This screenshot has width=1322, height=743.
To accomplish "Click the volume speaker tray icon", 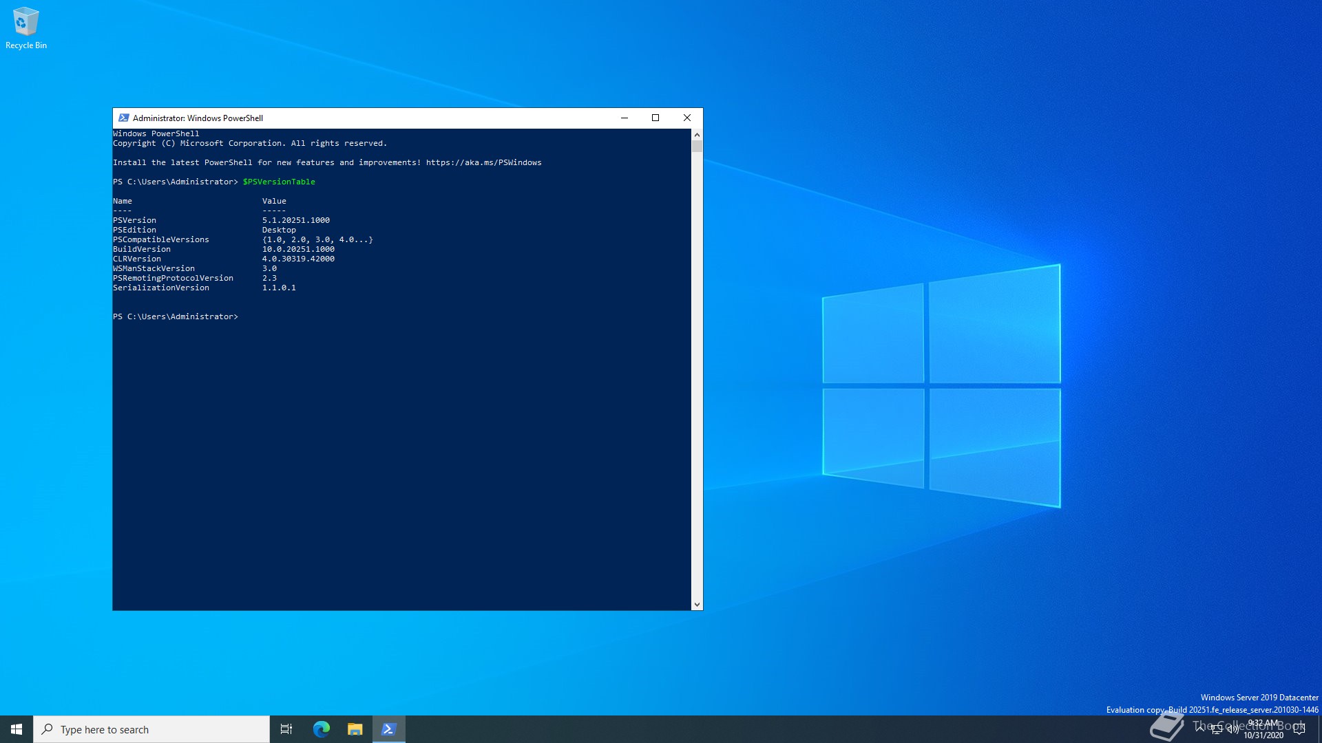I will pyautogui.click(x=1232, y=729).
